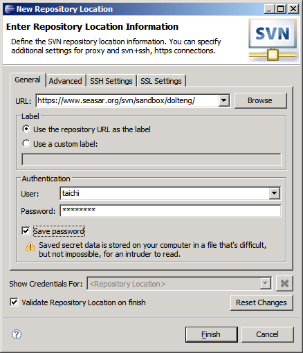Click the delete credentials X icon

(x=284, y=283)
